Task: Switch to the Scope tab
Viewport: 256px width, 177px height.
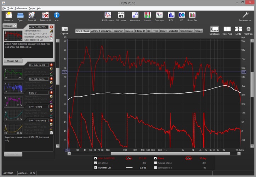Action: [x=199, y=31]
